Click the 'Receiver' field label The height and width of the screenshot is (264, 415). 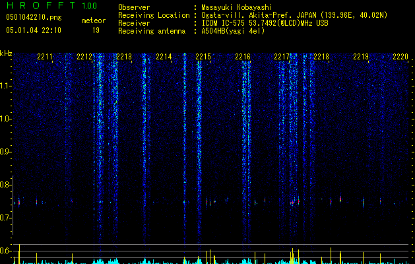(134, 23)
